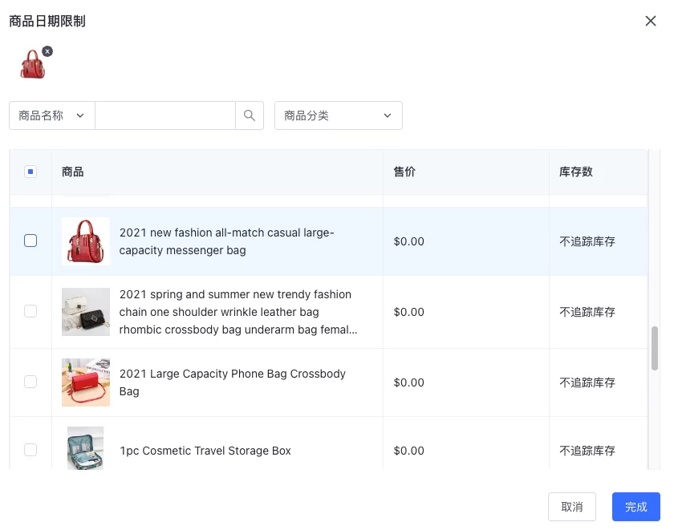This screenshot has height=530, width=674.
Task: Check the chain shoulder wrinkle leather bag row
Action: click(30, 311)
